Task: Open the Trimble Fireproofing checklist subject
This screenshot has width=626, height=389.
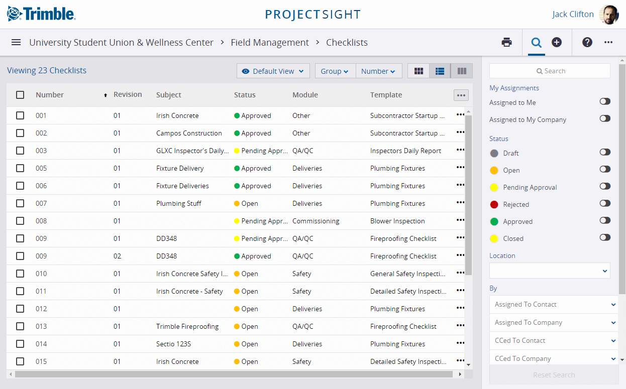Action: coord(187,326)
